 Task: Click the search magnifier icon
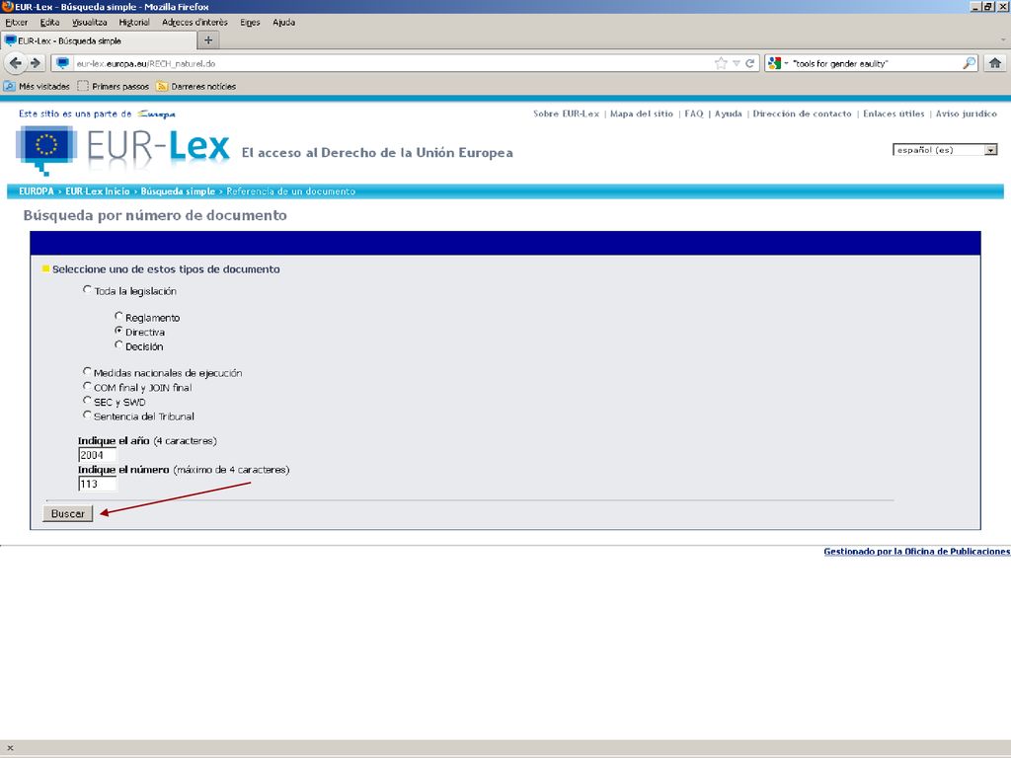pyautogui.click(x=970, y=63)
